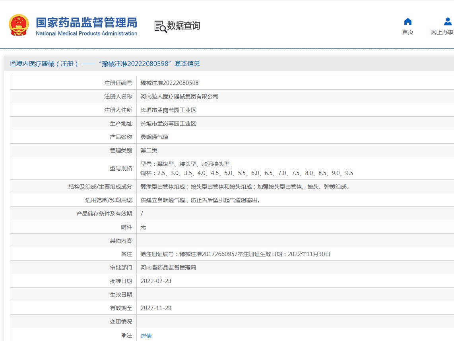Click the 管理类别 label cell

click(73, 151)
